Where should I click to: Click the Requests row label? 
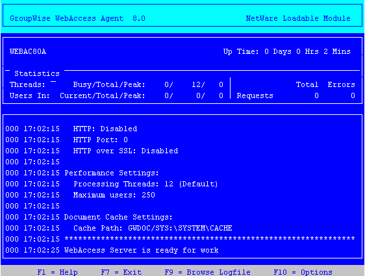255,95
